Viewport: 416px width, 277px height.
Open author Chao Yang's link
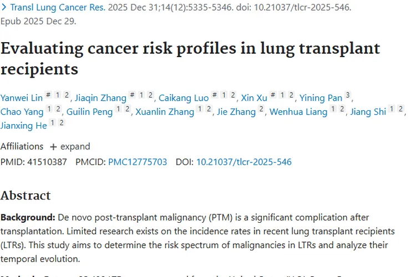point(21,112)
